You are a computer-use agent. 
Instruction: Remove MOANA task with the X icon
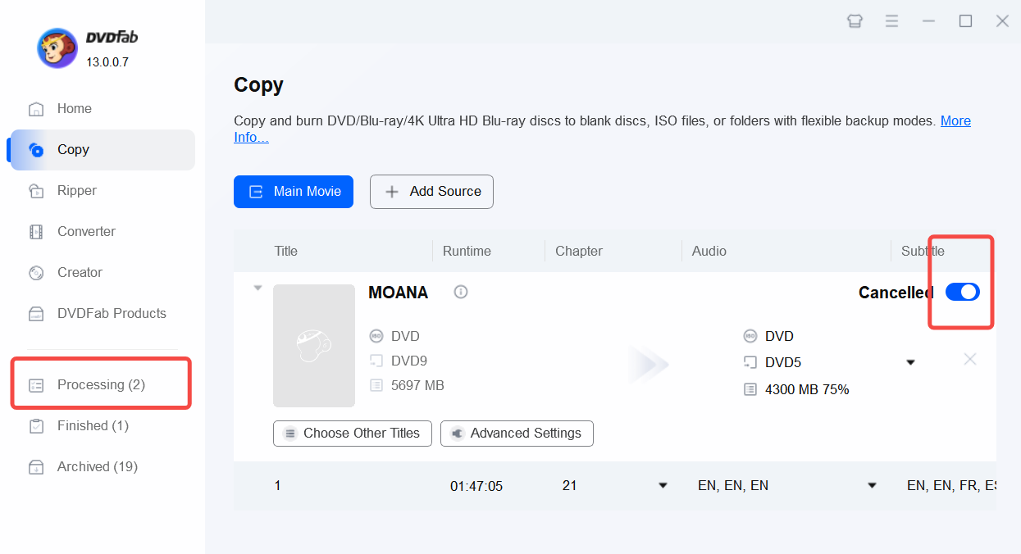point(970,359)
